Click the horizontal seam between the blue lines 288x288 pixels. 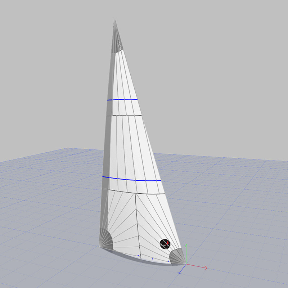tap(124, 115)
